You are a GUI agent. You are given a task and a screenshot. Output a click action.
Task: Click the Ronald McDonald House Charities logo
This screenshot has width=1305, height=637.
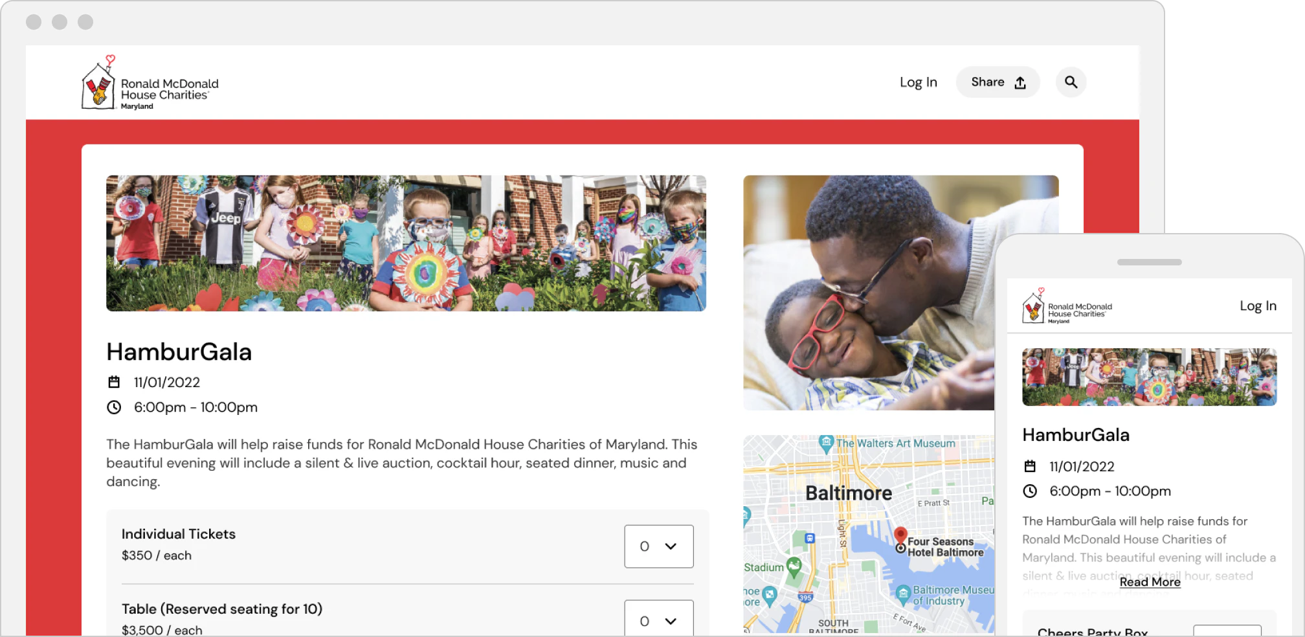(x=149, y=85)
